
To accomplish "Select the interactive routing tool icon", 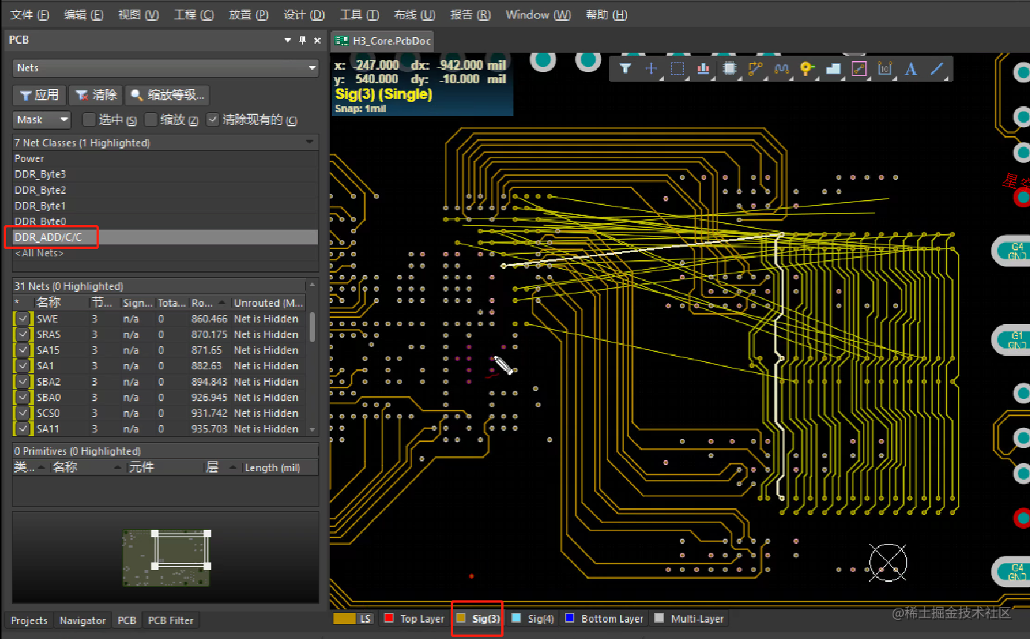I will click(754, 68).
